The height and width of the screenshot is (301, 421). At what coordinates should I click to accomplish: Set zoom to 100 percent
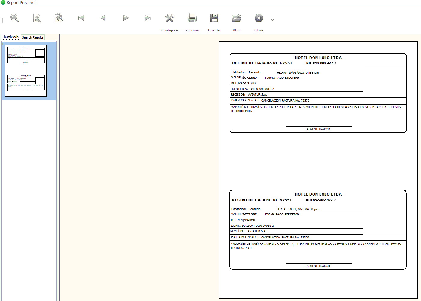pyautogui.click(x=59, y=18)
